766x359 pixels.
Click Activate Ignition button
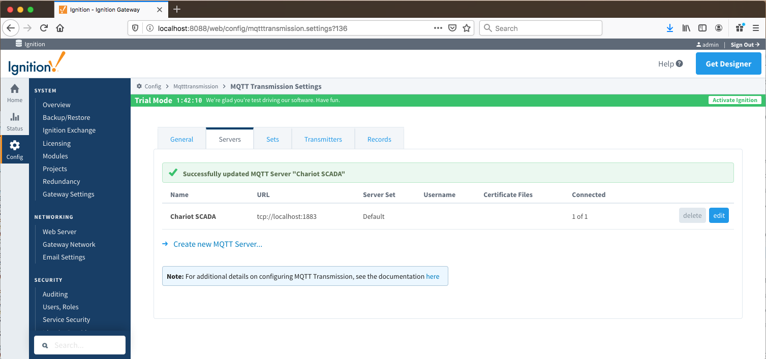tap(734, 100)
